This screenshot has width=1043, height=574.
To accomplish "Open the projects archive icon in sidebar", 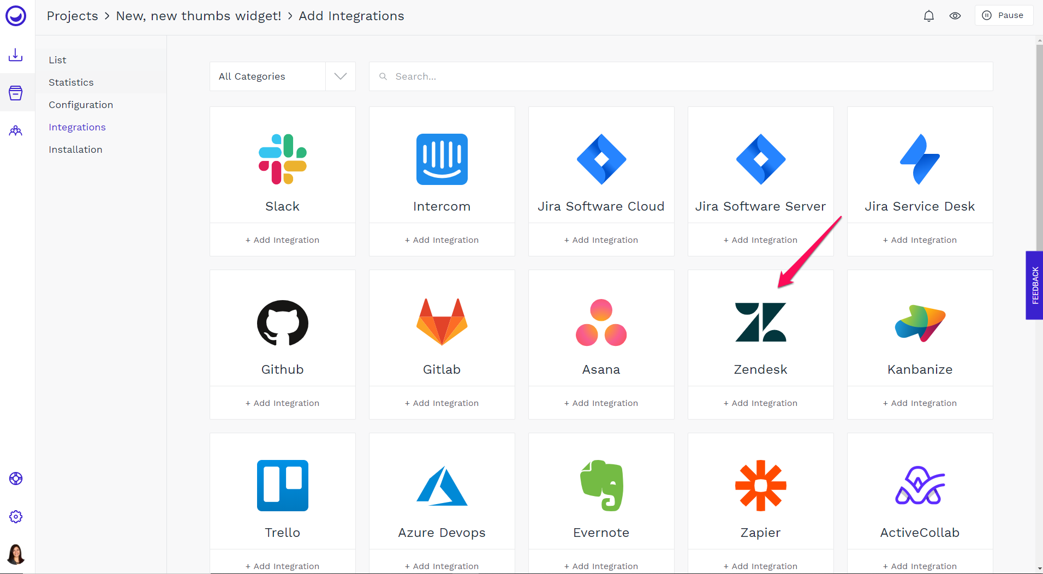I will 16,93.
